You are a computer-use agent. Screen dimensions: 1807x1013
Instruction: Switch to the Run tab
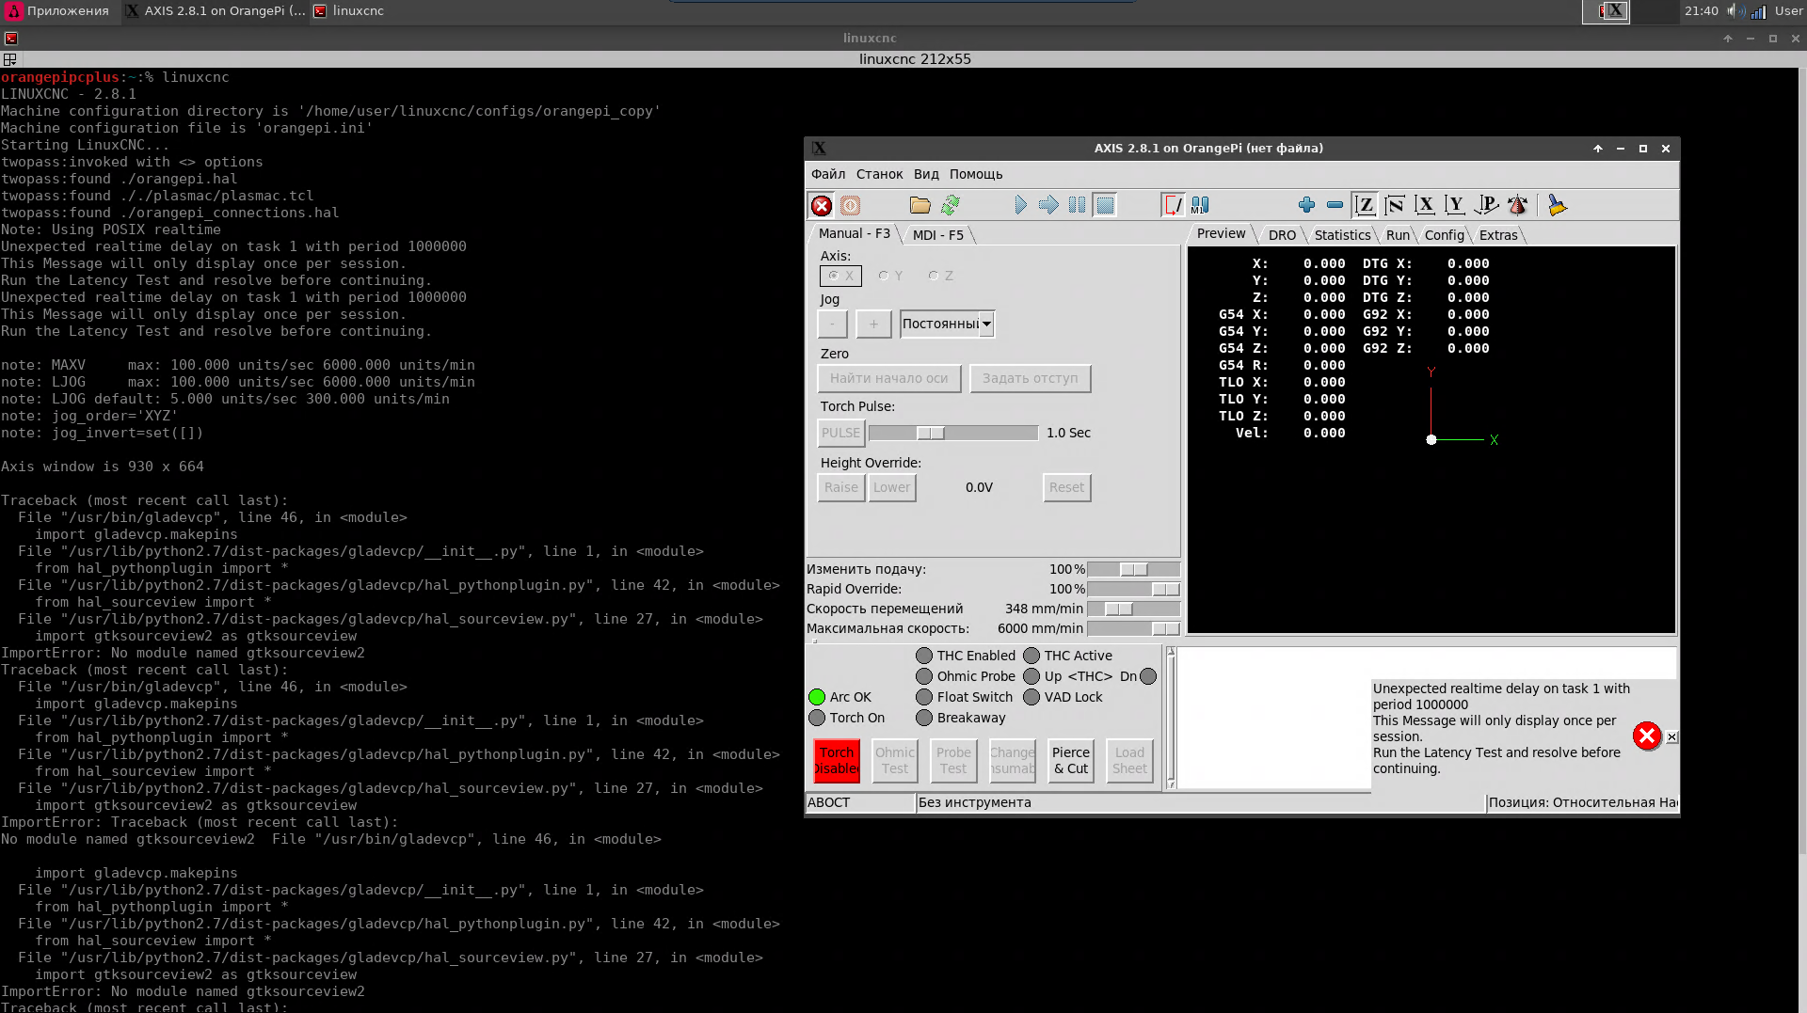[x=1398, y=235]
